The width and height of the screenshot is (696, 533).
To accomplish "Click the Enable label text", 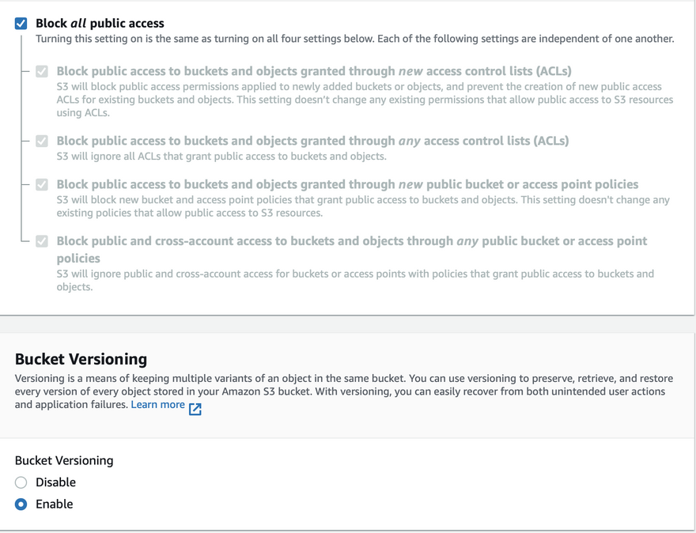I will pos(54,505).
